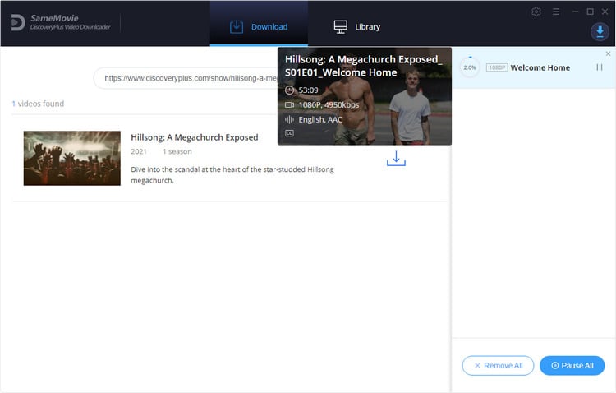The width and height of the screenshot is (616, 393).
Task: Open the Hillsong show thumbnail
Action: tap(72, 158)
